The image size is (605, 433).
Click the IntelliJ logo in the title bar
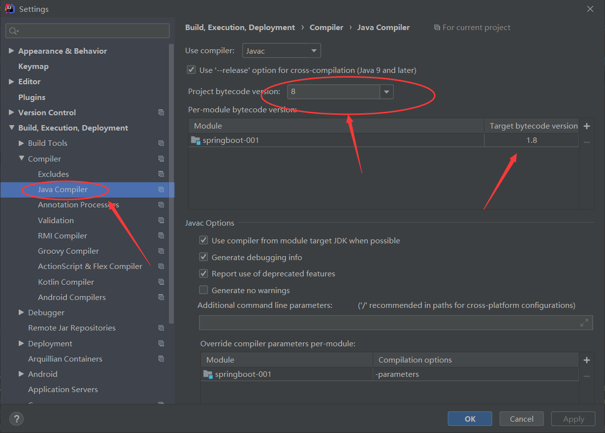(9, 8)
